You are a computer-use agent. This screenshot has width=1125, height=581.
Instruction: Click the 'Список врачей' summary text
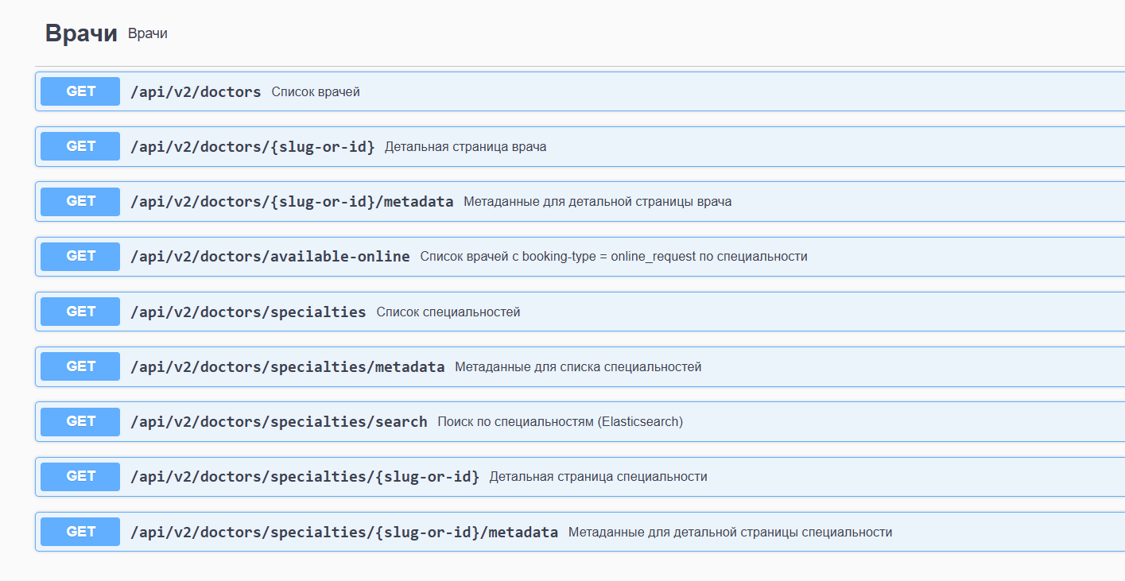pos(316,92)
